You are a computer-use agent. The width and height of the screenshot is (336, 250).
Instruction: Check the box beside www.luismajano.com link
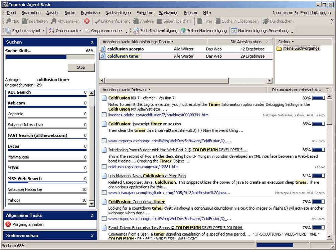point(104,193)
